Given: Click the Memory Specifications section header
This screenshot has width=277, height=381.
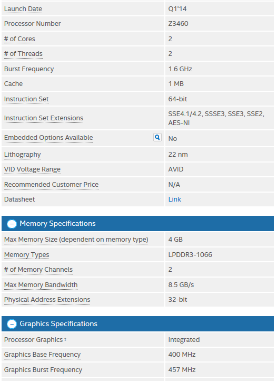Looking at the screenshot, I should click(x=137, y=224).
